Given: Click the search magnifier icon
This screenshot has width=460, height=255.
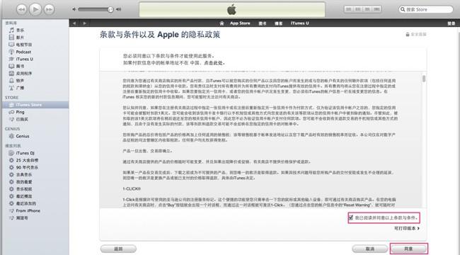Looking at the screenshot, I should pyautogui.click(x=403, y=9).
